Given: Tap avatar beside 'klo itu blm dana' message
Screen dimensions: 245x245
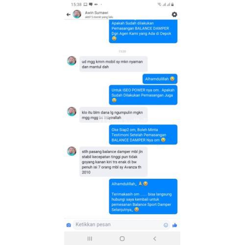Looking at the screenshot, I should [72, 112].
